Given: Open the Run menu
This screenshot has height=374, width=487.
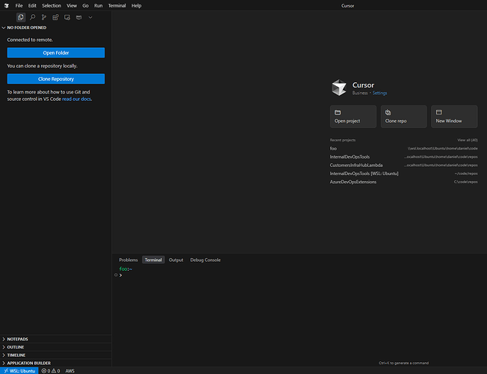Looking at the screenshot, I should [98, 5].
